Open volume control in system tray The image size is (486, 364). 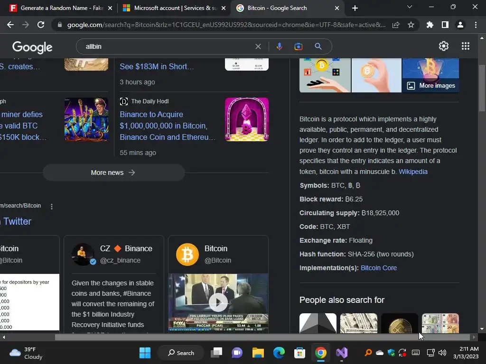442,353
